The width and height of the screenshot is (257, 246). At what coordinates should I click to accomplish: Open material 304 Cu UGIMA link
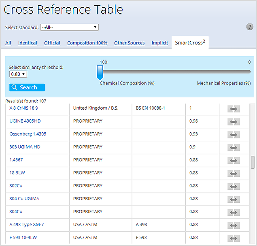(x=24, y=199)
